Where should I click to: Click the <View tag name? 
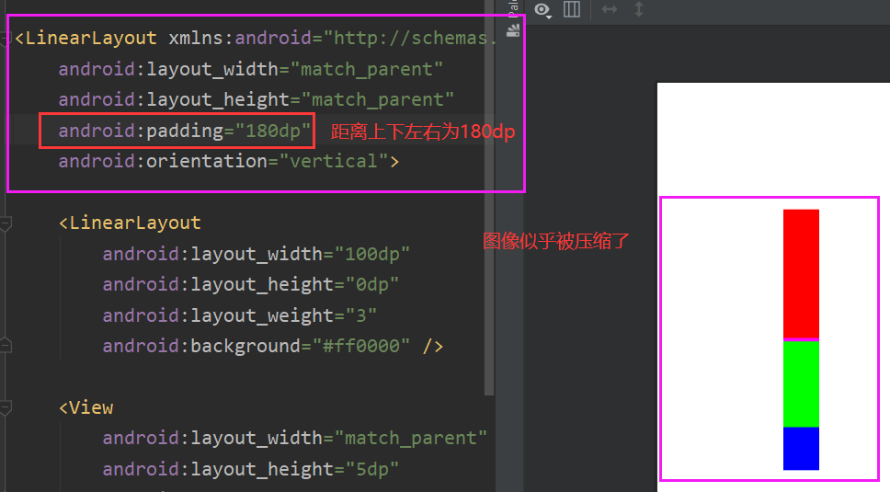(86, 408)
